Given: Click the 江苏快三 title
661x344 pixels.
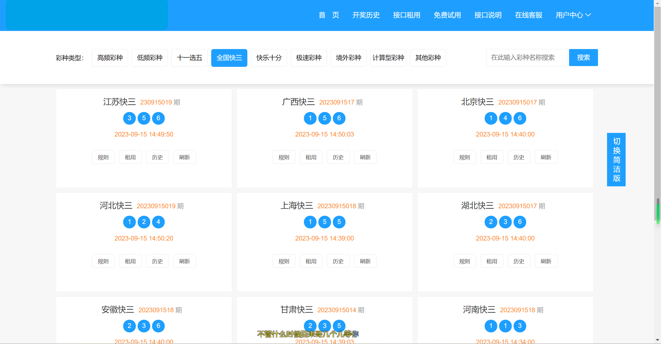Looking at the screenshot, I should coord(120,102).
